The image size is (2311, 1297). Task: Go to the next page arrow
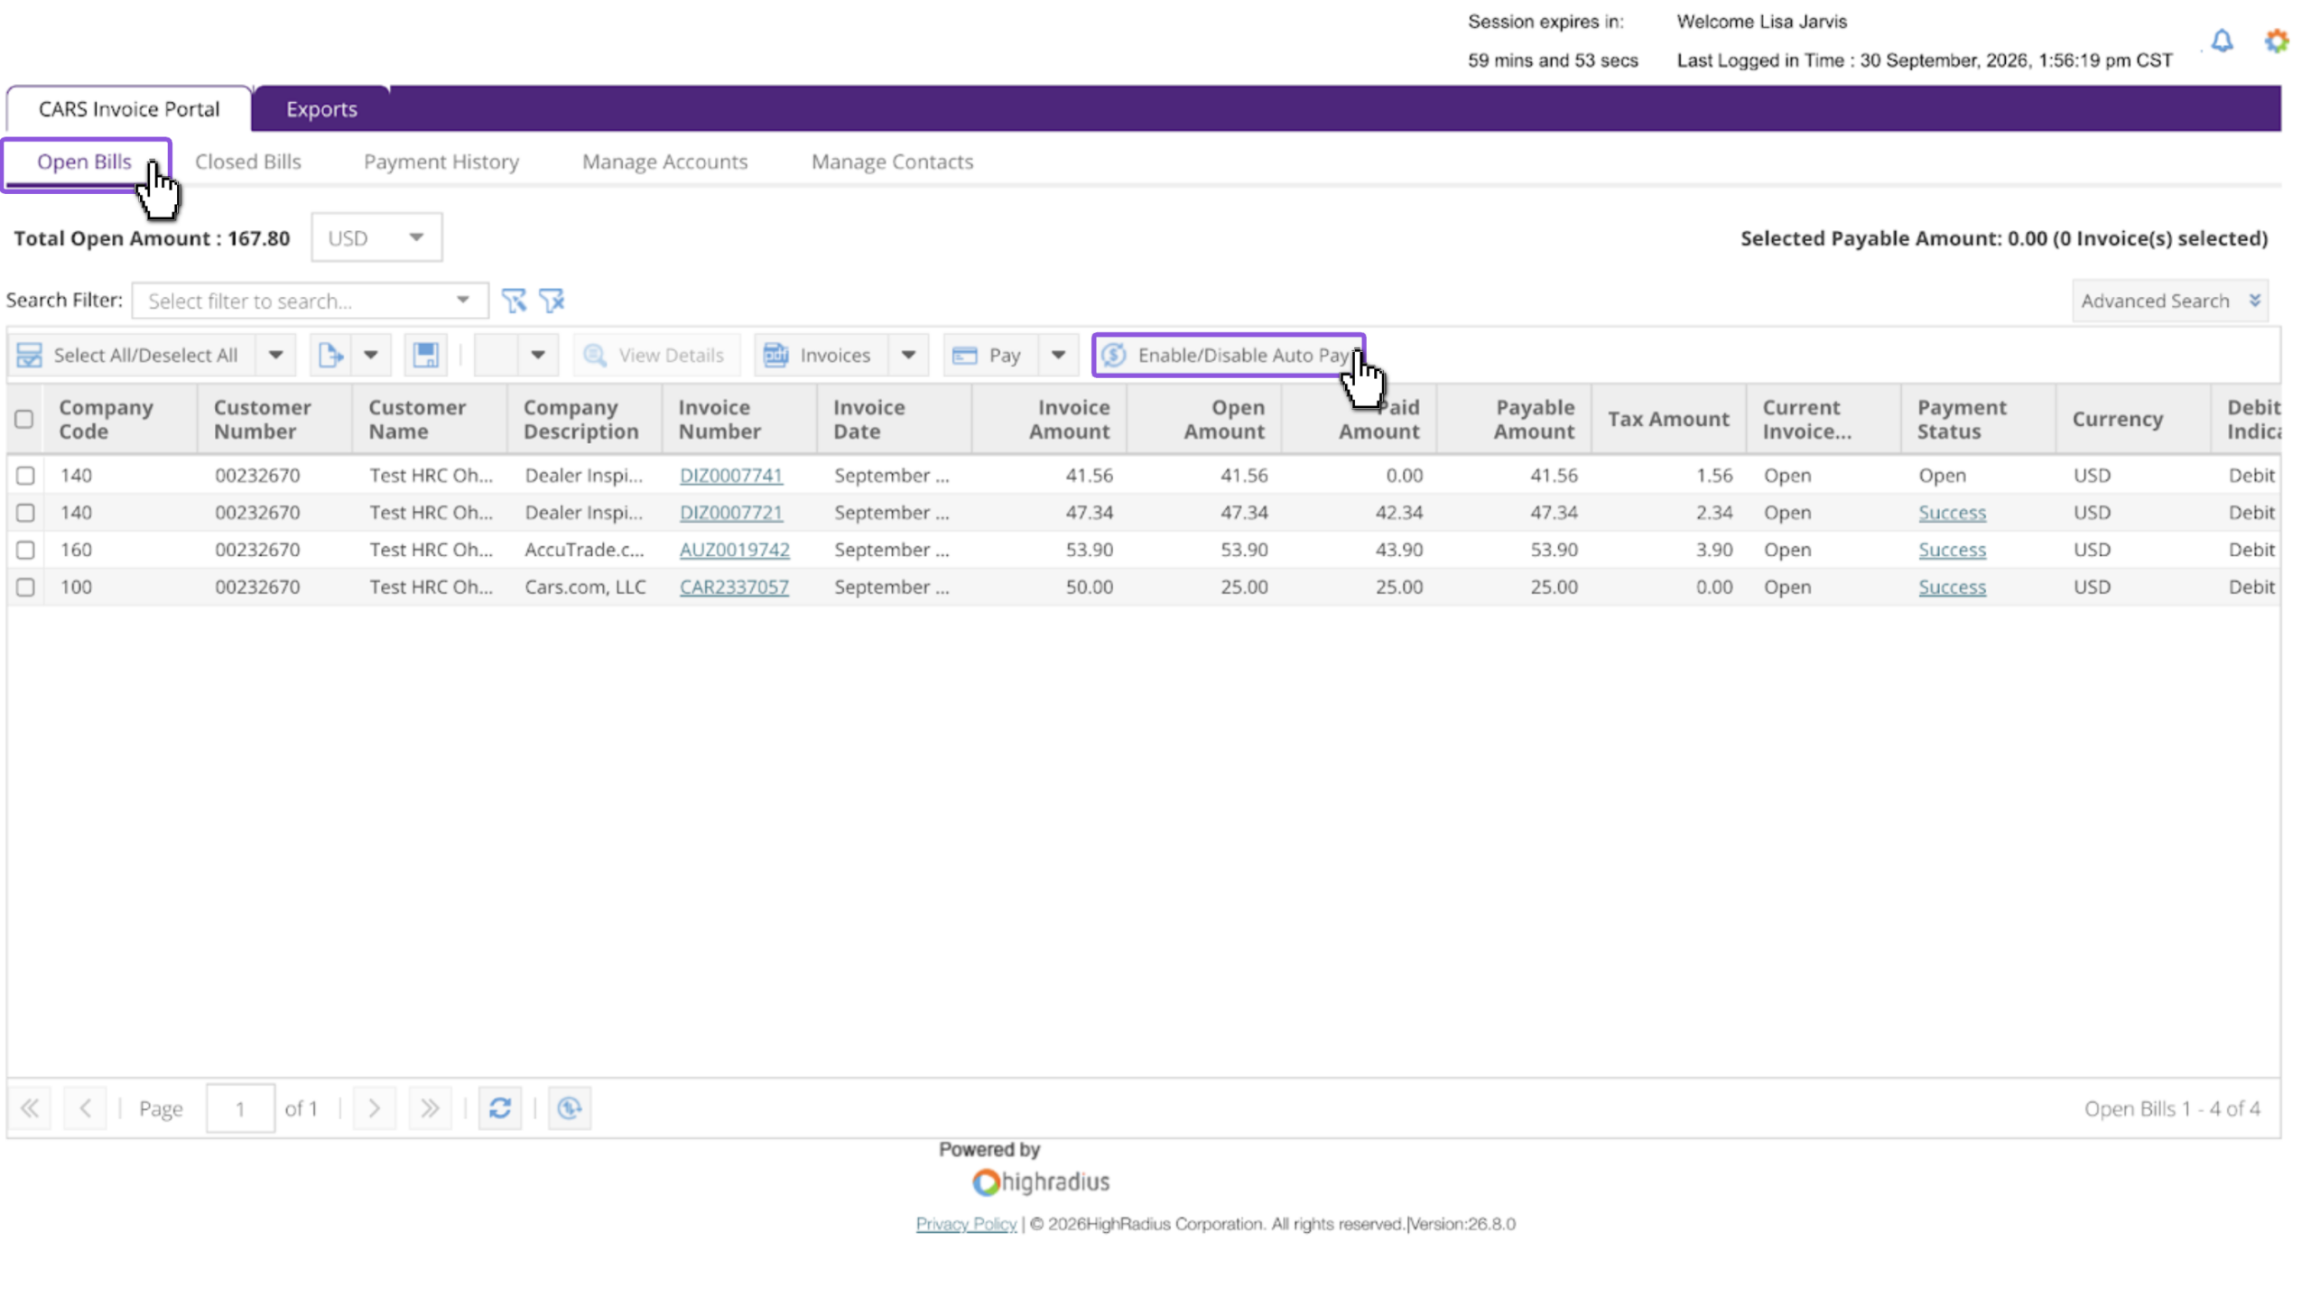tap(374, 1107)
